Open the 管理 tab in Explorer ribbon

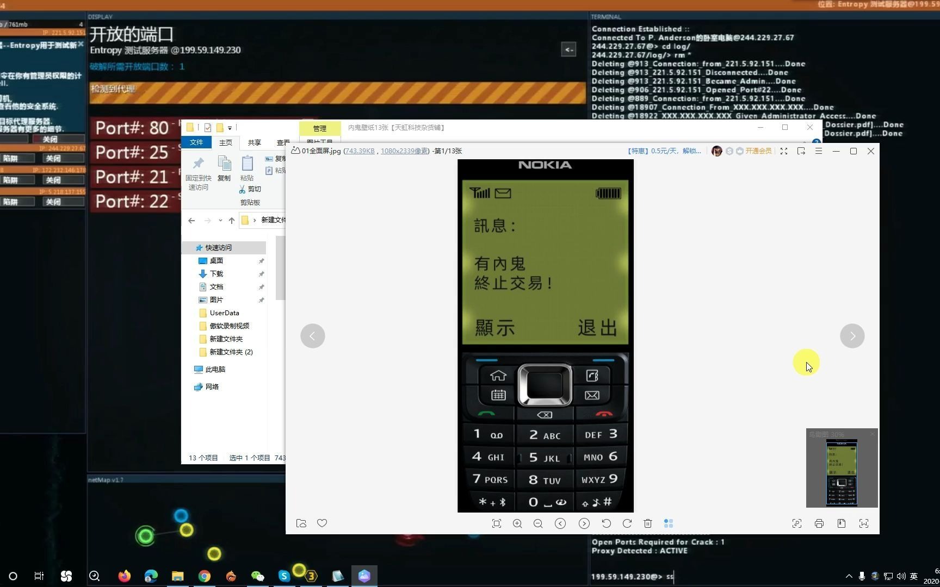(x=320, y=128)
